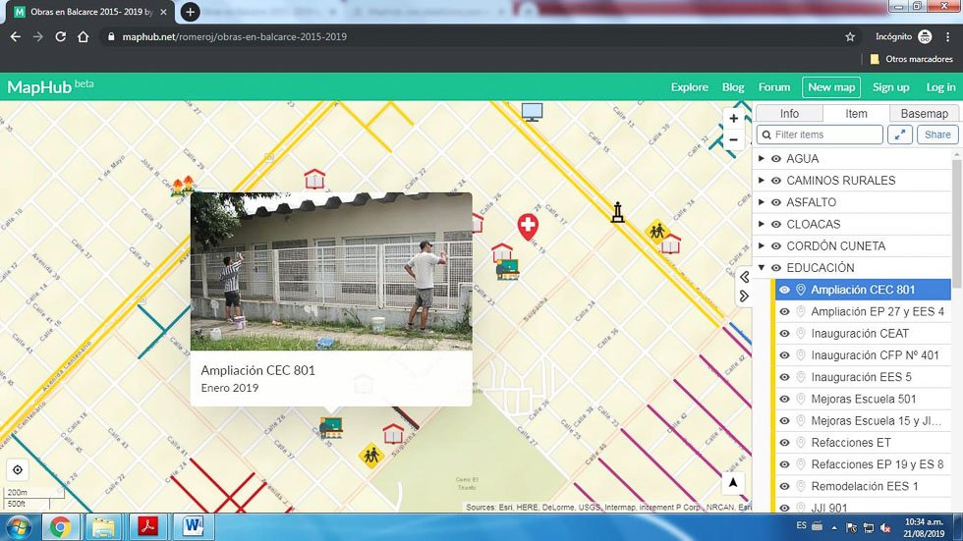Zoom in with the plus button
Screen dimensions: 963x541
pyautogui.click(x=733, y=119)
